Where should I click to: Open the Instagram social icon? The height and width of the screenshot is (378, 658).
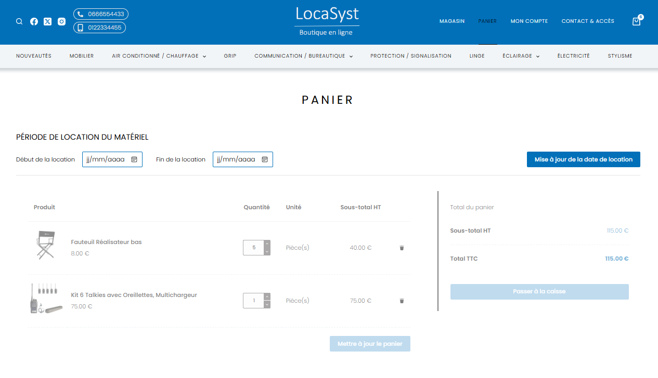[x=61, y=22]
